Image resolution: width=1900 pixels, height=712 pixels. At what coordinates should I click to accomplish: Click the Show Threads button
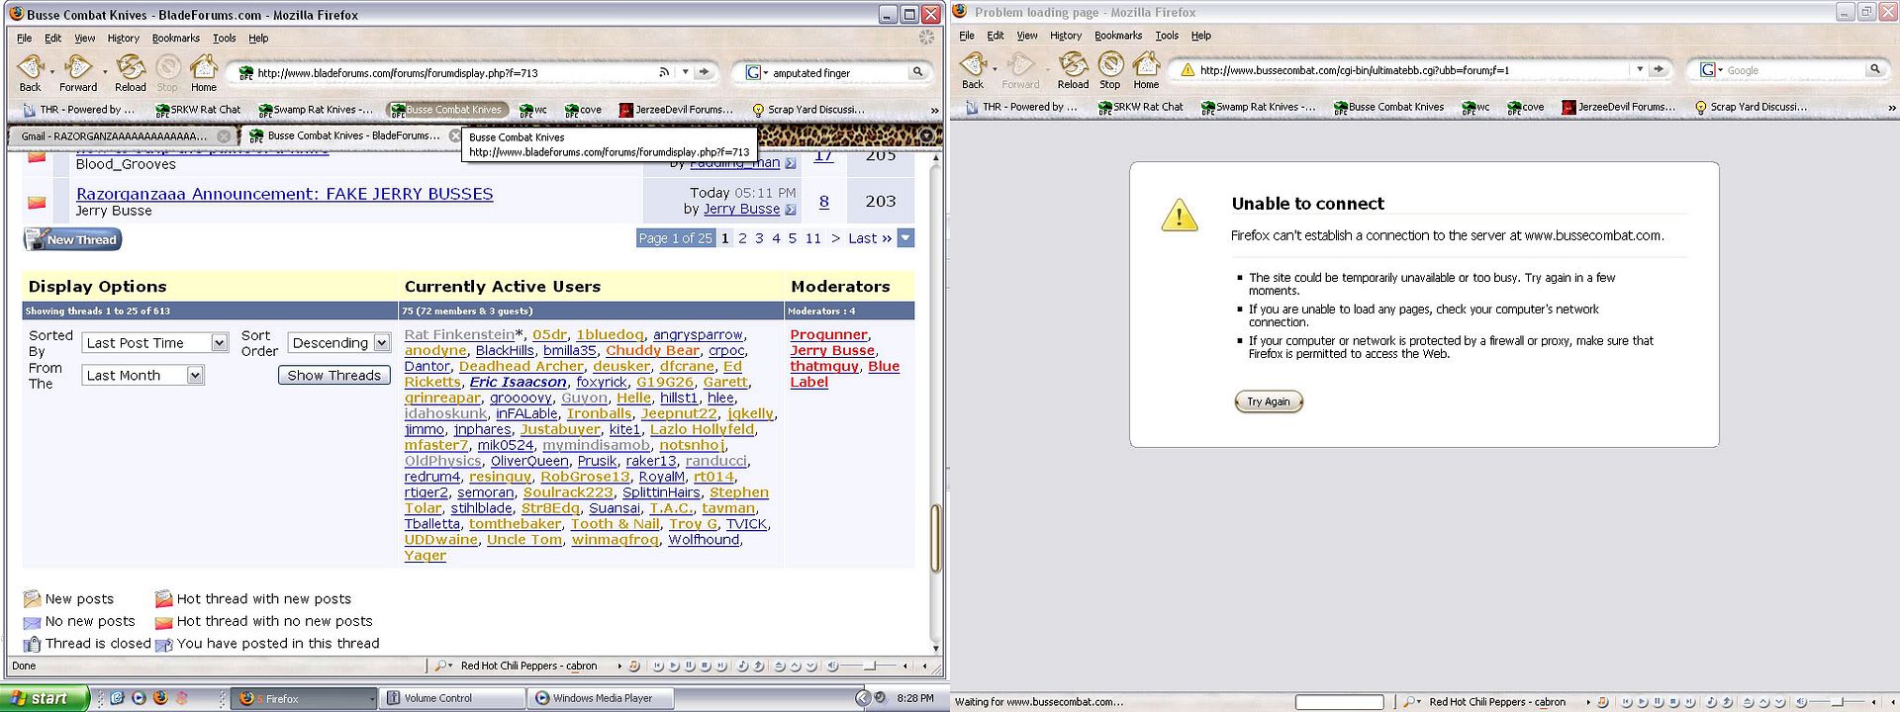tap(333, 376)
